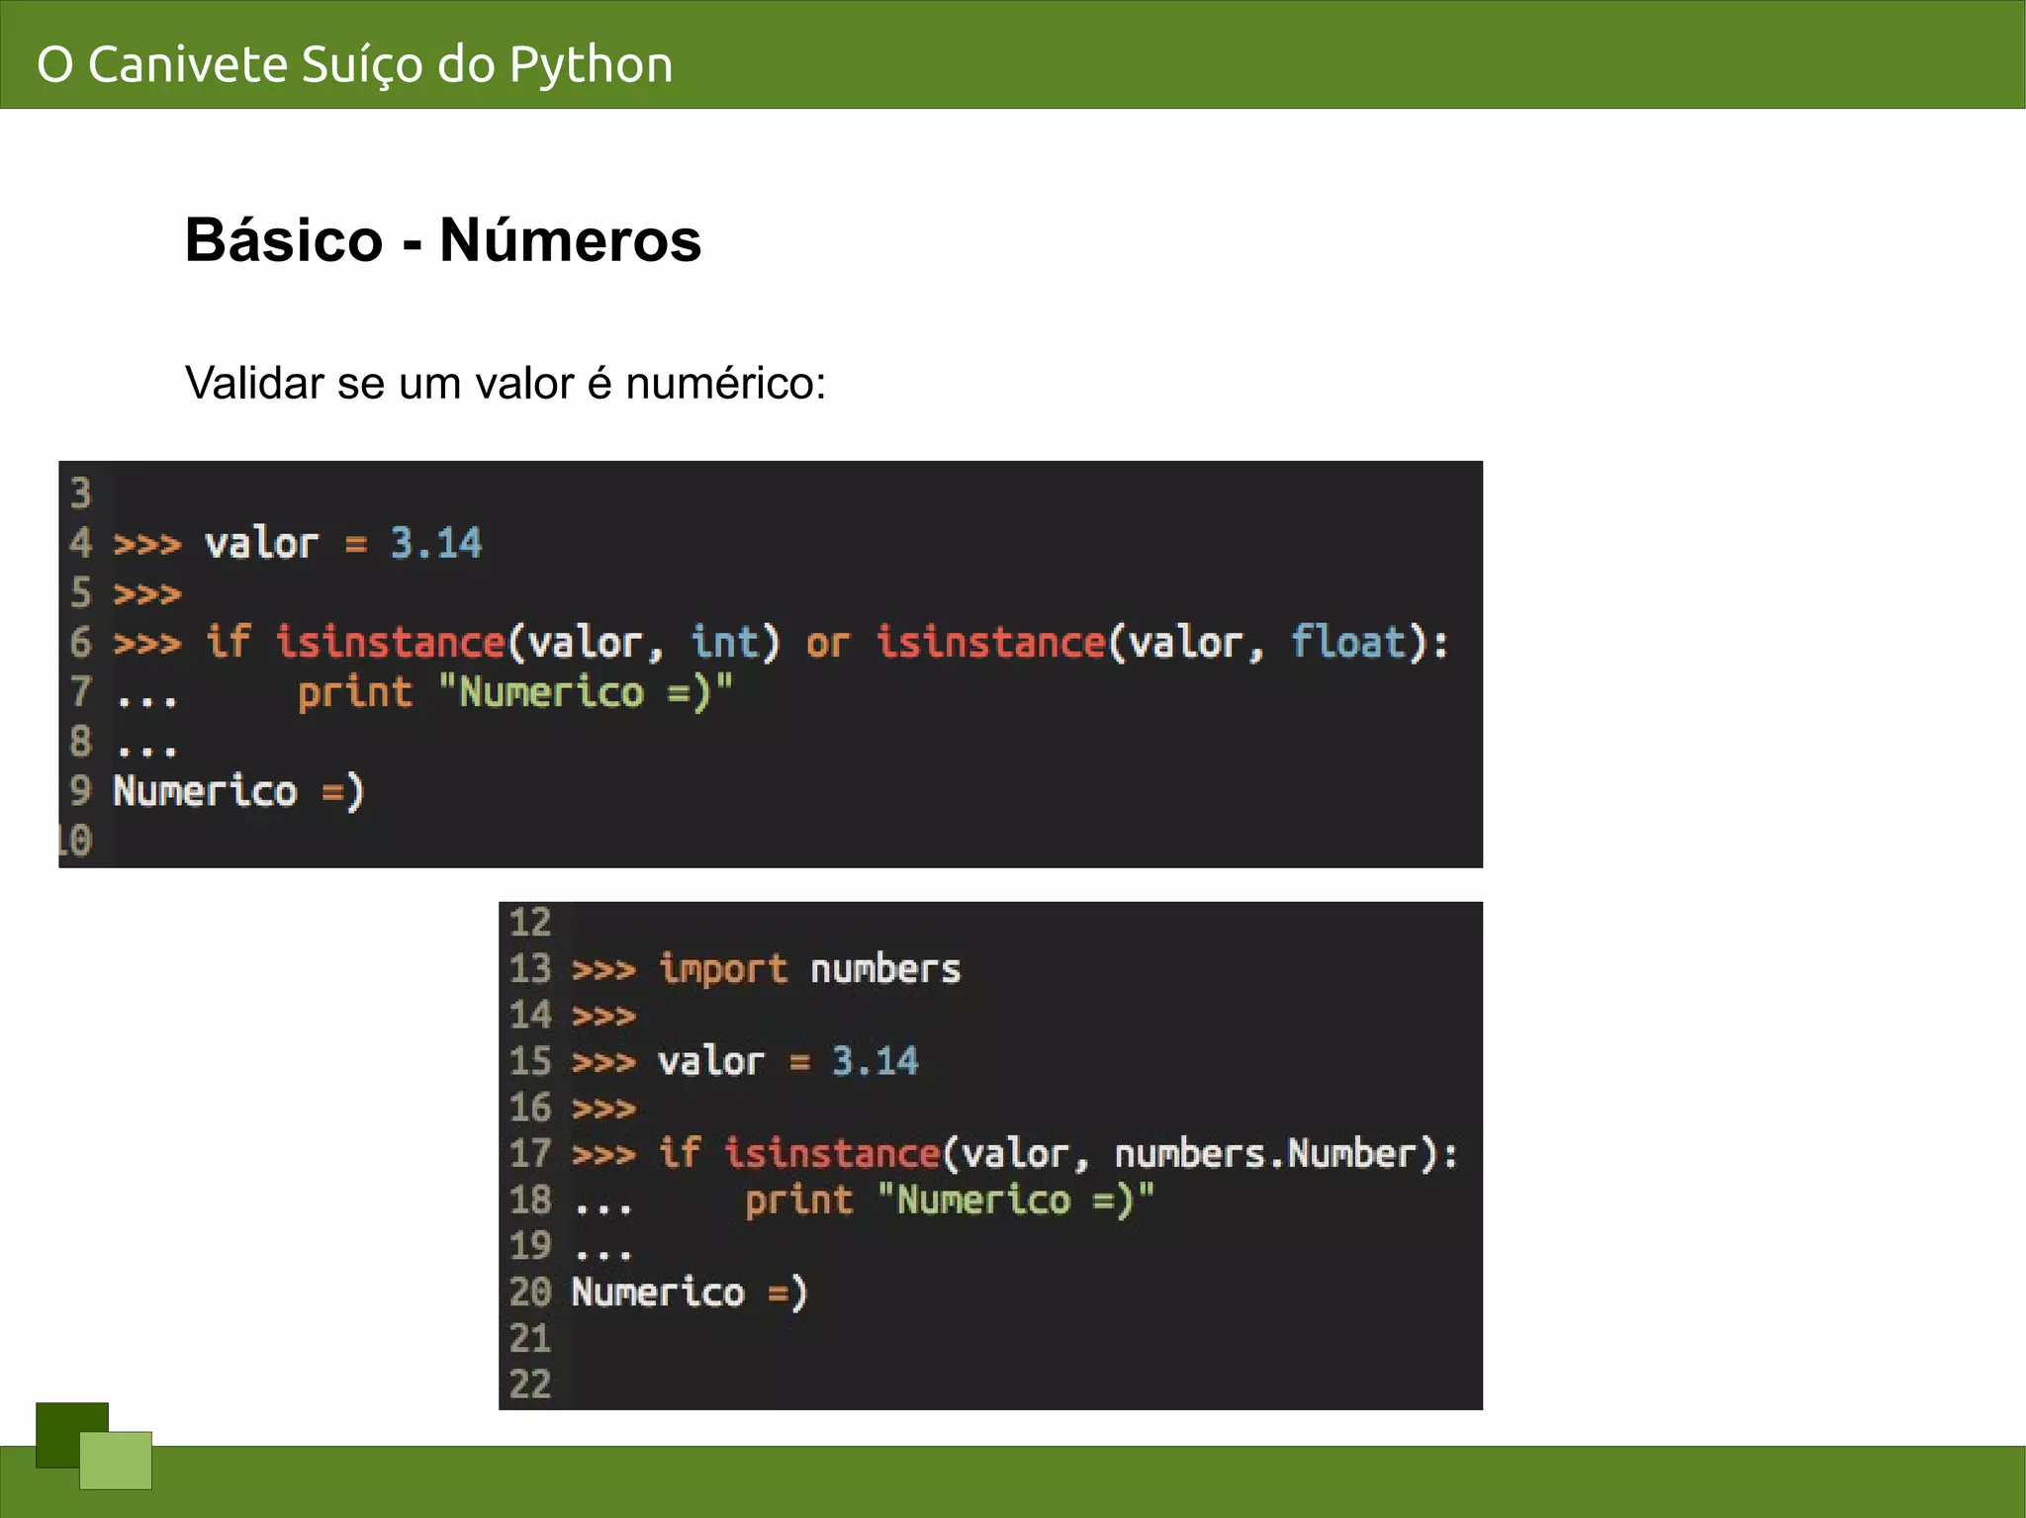
Task: Click the empty prompt on line 14
Action: [603, 1016]
